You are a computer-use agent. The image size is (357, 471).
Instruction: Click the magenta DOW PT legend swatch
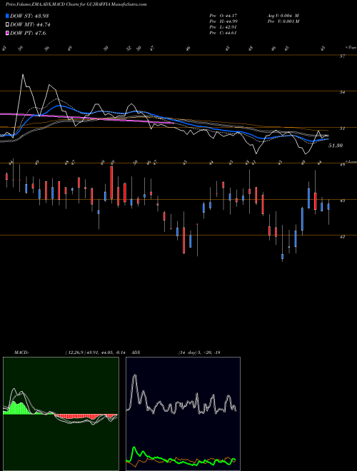(7, 33)
